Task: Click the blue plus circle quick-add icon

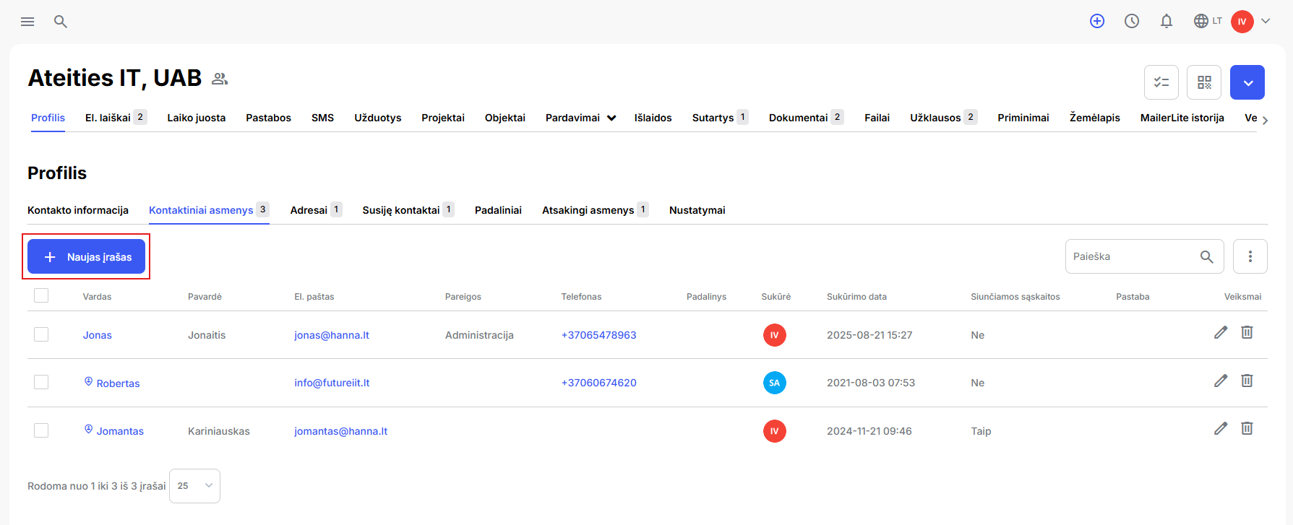Action: (x=1097, y=21)
